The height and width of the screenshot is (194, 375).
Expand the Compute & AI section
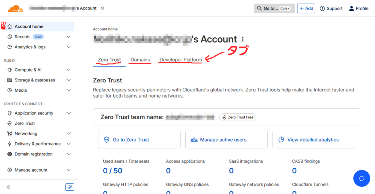point(68,70)
